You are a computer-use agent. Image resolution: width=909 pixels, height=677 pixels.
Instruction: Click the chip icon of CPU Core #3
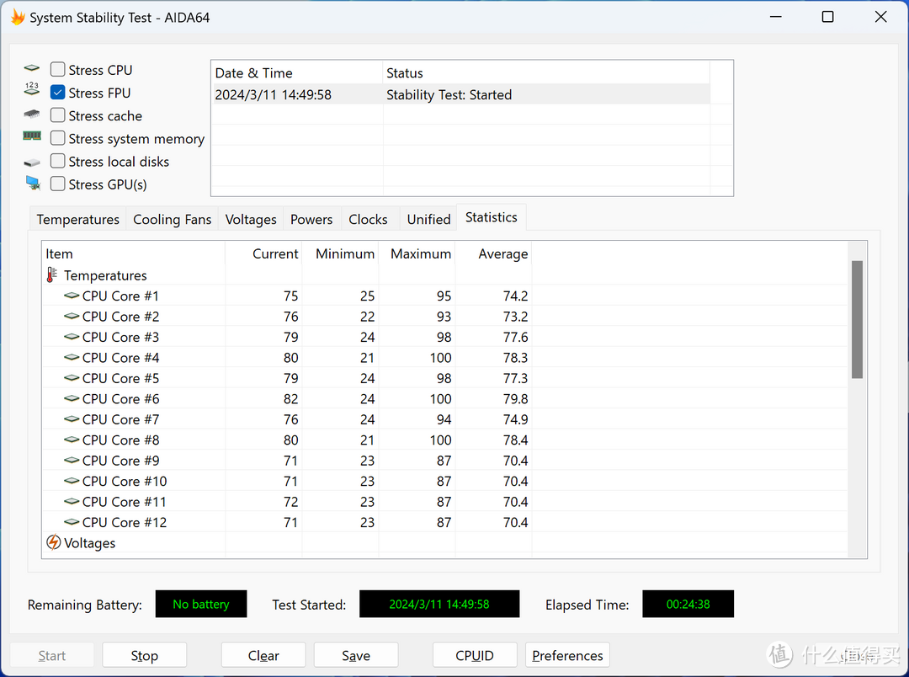point(72,337)
